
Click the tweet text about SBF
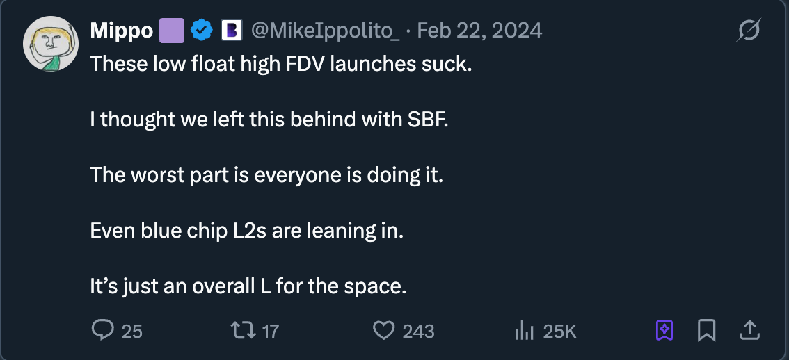tap(269, 119)
